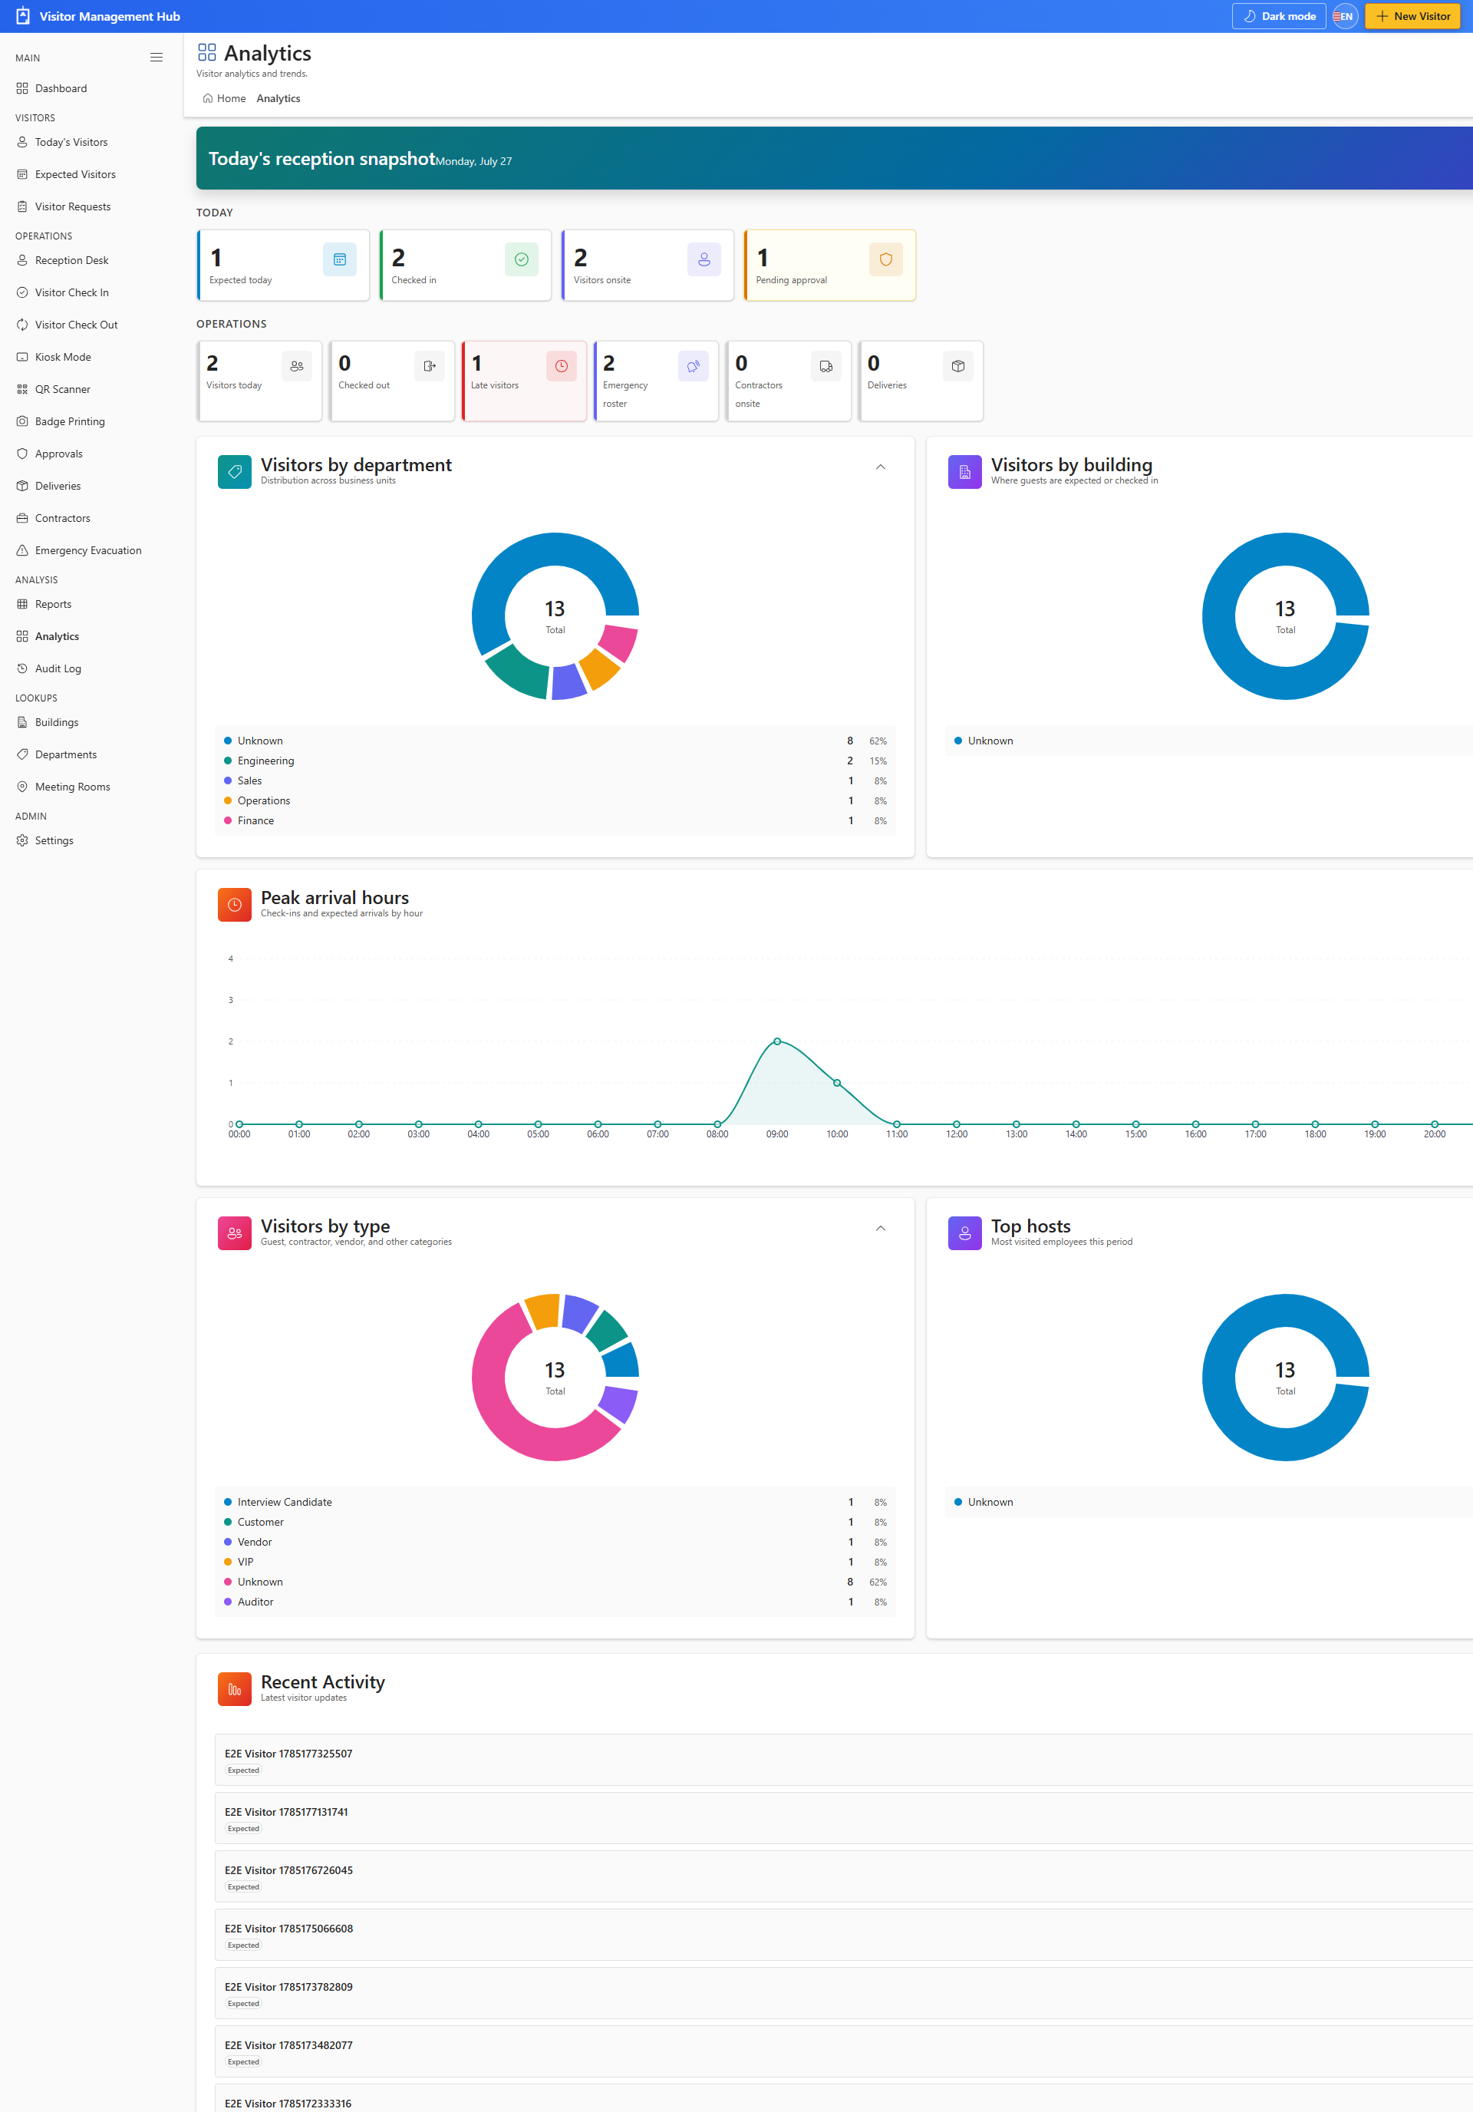Click the Meeting Rooms location icon
The image size is (1473, 2112).
click(x=22, y=787)
